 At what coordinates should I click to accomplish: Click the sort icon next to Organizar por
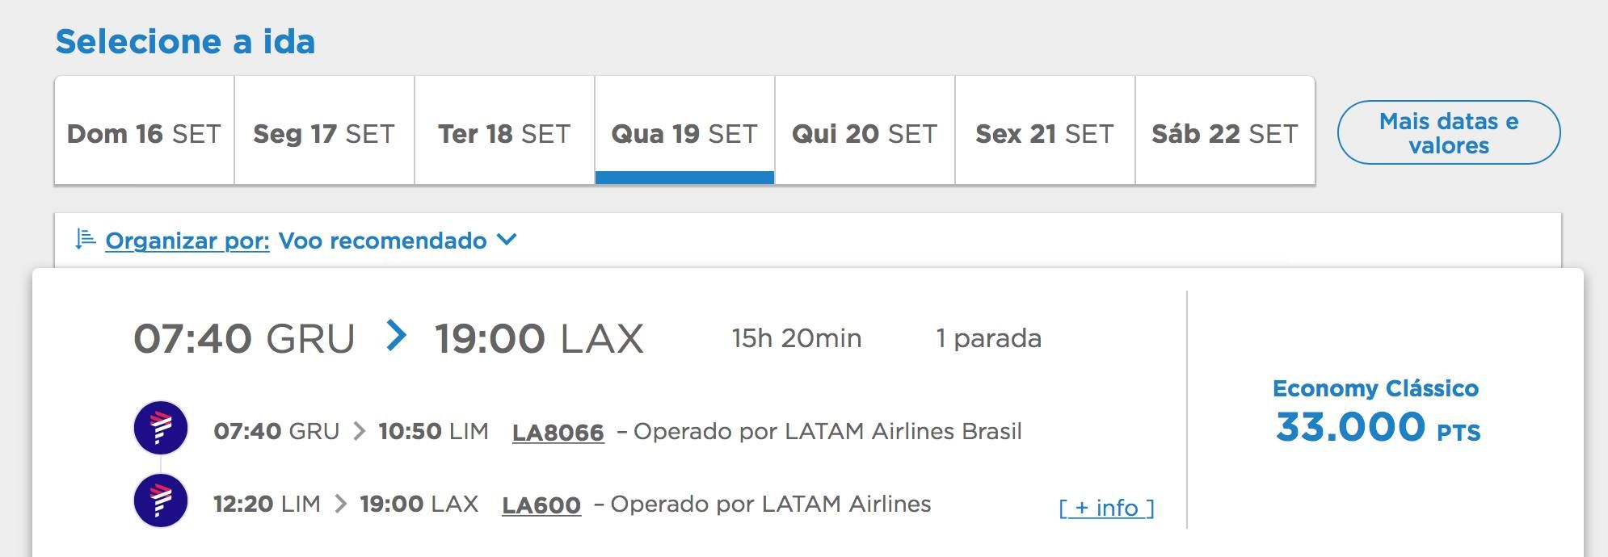coord(86,239)
